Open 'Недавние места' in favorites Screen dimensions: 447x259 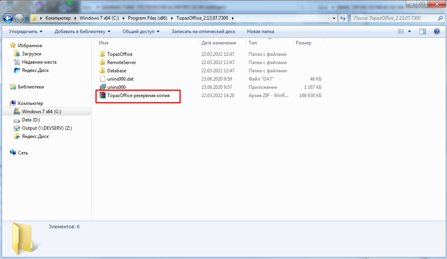pos(39,62)
